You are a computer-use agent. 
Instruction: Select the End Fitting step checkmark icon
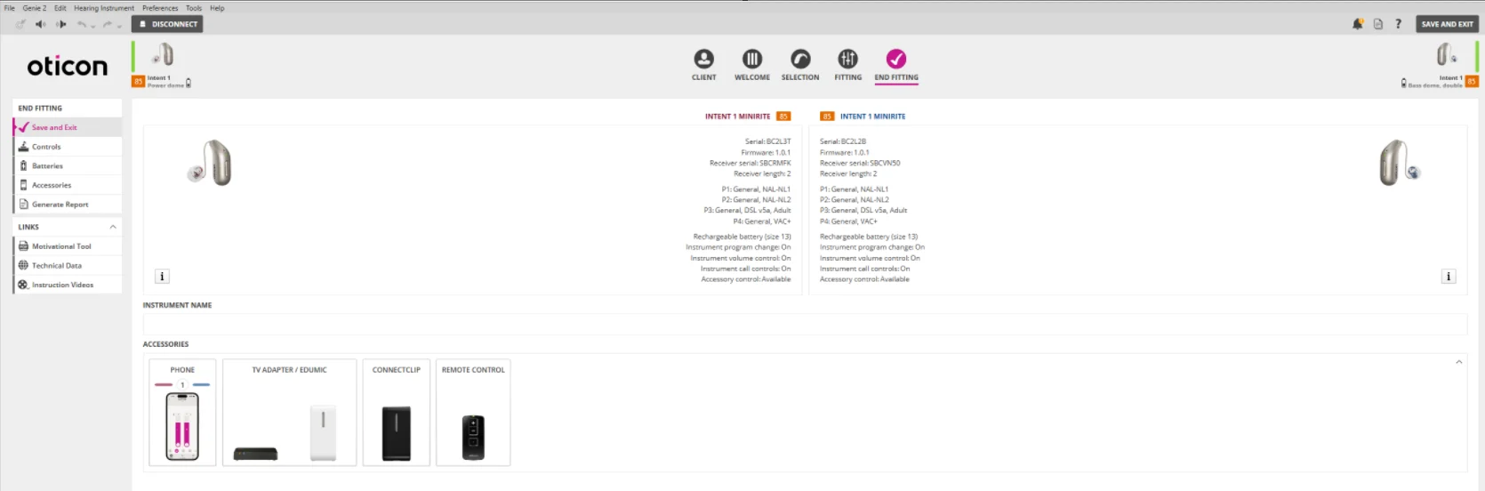click(896, 59)
